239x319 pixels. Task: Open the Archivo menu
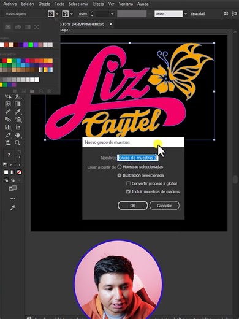[10, 4]
